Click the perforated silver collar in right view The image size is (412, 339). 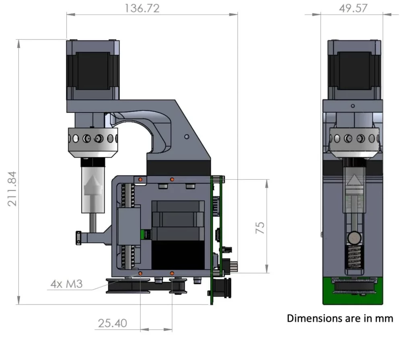click(354, 138)
